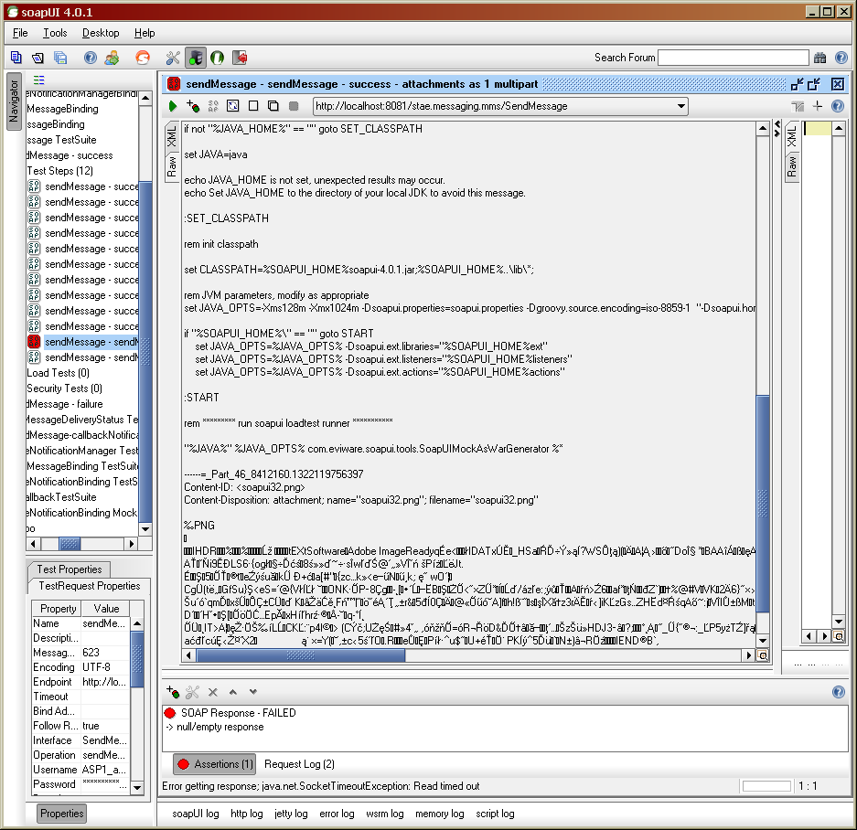The height and width of the screenshot is (830, 857).
Task: Click the Exit soapUI icon with the red arrow
Action: tap(240, 58)
